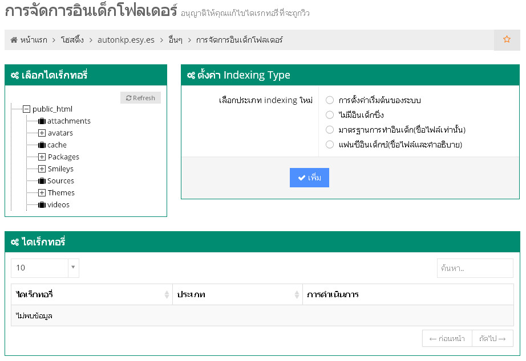Image resolution: width=526 pixels, height=361 pixels.
Task: Click the blue เพิ่ม button
Action: click(309, 178)
